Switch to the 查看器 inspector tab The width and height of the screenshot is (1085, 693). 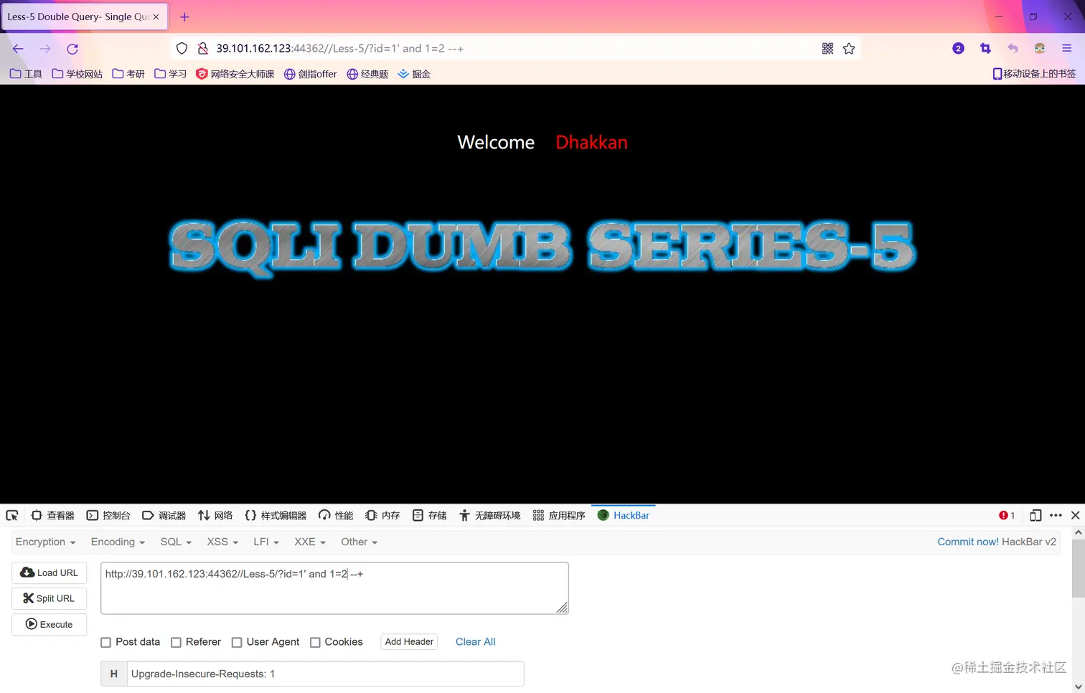click(53, 516)
